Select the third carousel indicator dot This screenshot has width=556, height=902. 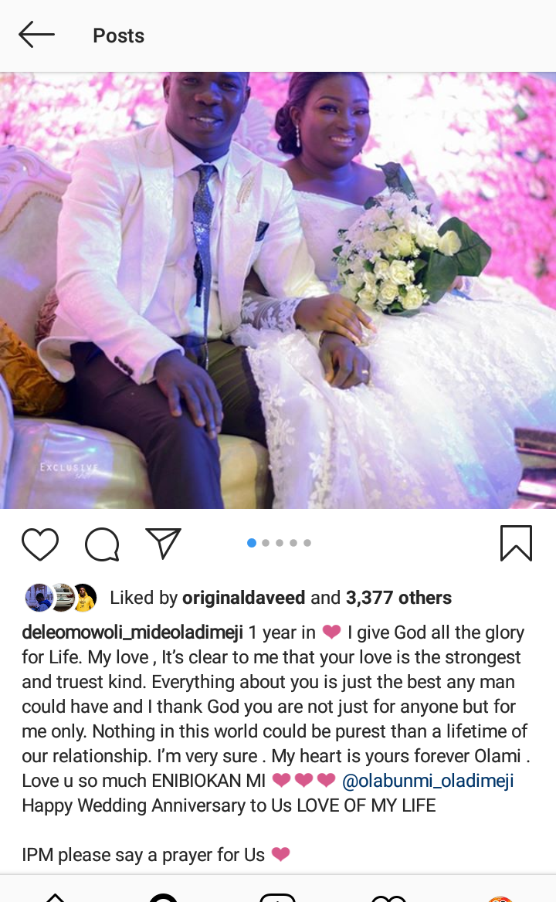tap(280, 543)
